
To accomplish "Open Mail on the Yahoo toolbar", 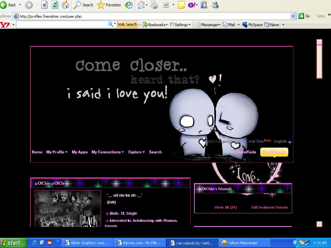I will tap(229, 25).
